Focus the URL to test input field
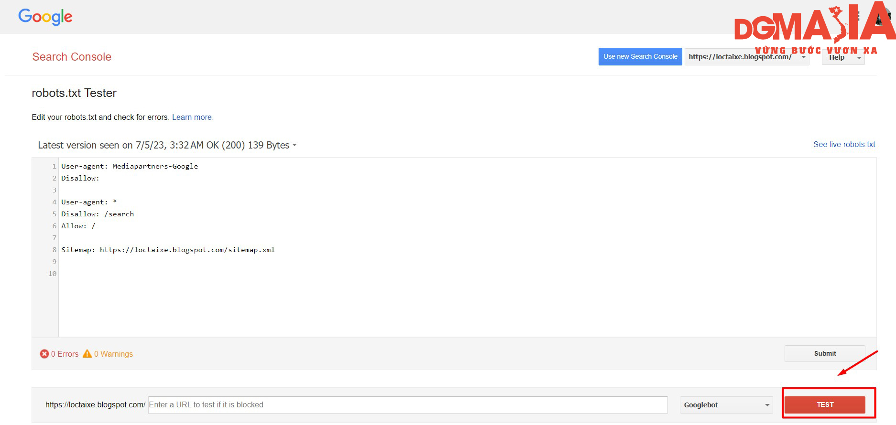Image resolution: width=896 pixels, height=425 pixels. click(x=408, y=405)
